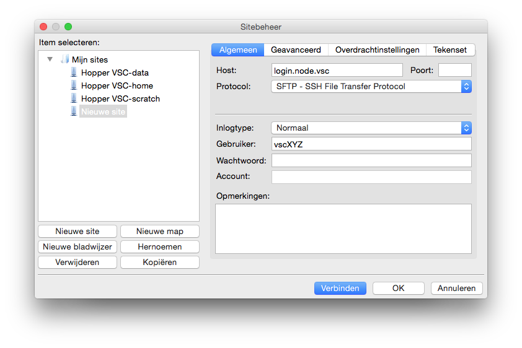Image resolution: width=522 pixels, height=348 pixels.
Task: Select Hopper VSC-data site entry
Action: [x=115, y=72]
